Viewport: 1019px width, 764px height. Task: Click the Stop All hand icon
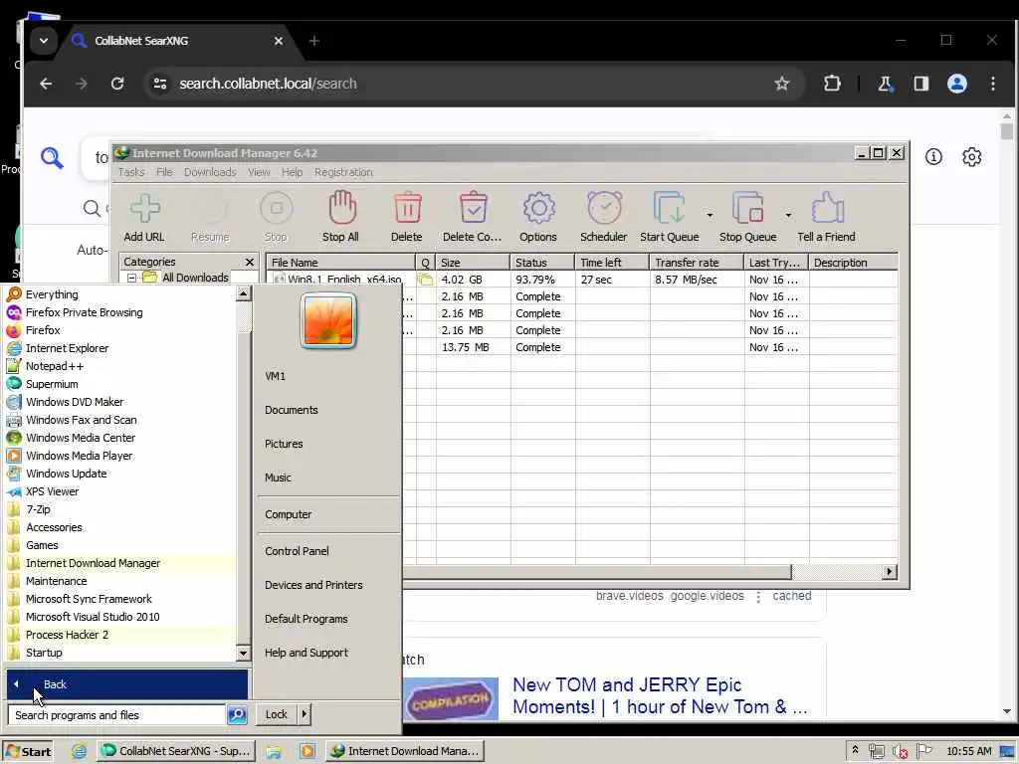click(341, 208)
